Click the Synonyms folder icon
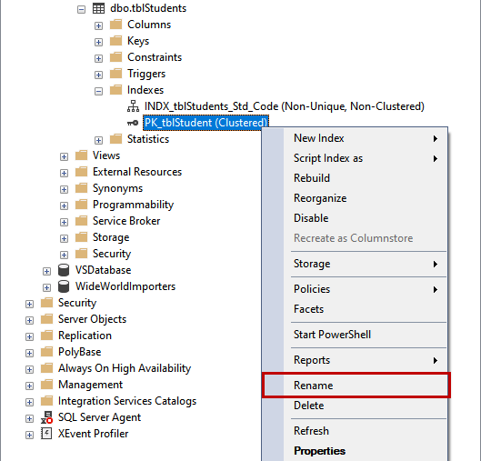Viewport: 481px width, 461px height. click(81, 187)
